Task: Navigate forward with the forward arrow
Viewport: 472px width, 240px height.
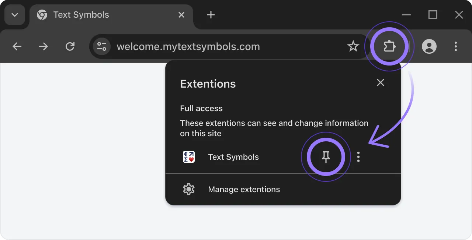Action: point(43,46)
